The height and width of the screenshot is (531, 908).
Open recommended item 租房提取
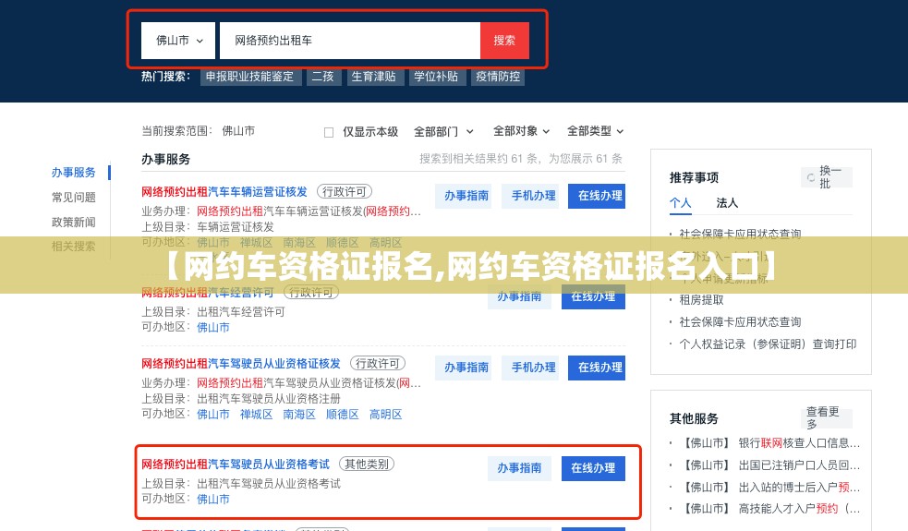701,300
